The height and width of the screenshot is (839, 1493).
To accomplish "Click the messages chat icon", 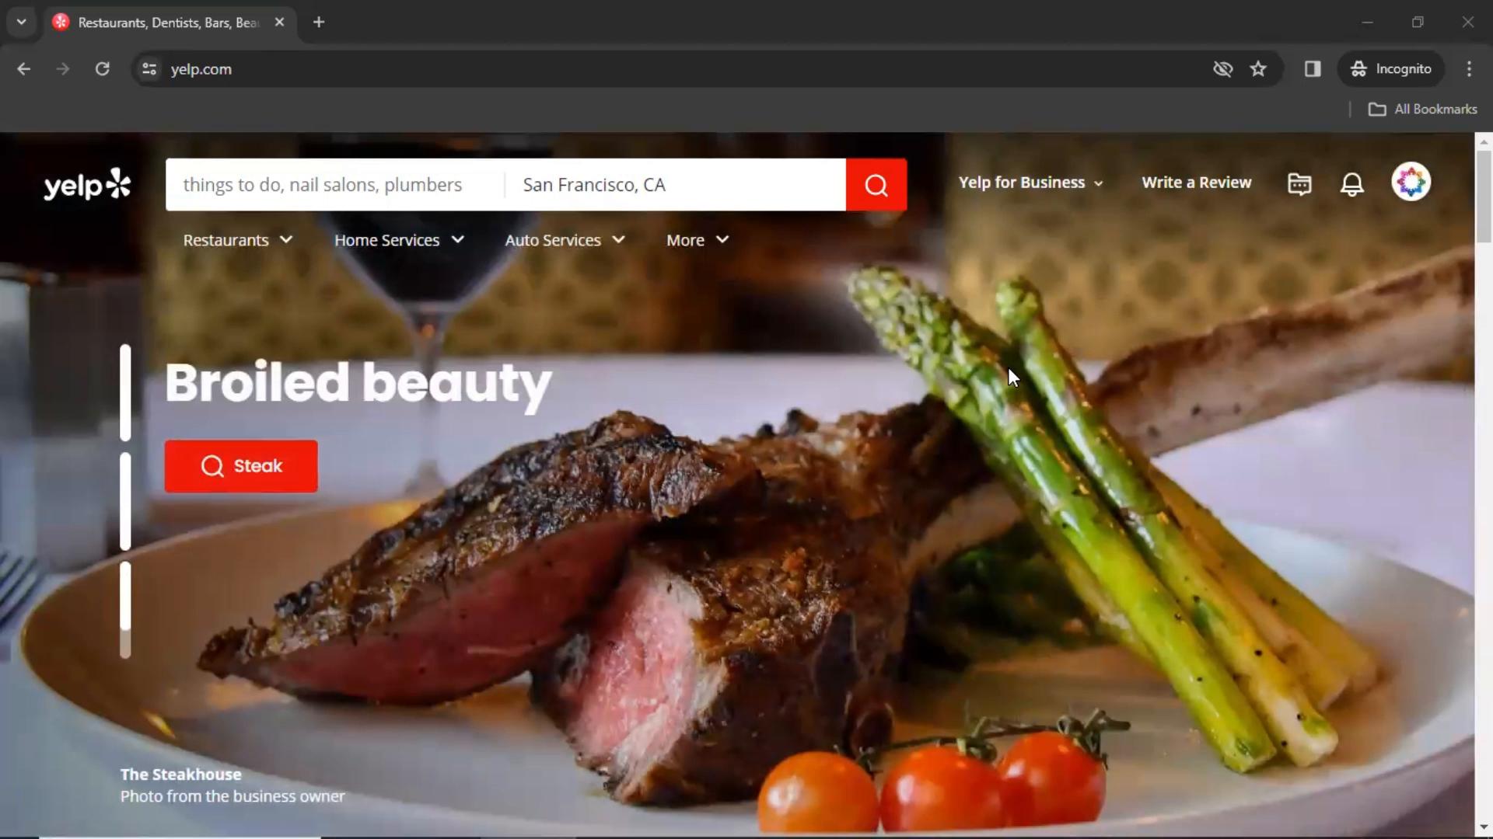I will coord(1300,183).
